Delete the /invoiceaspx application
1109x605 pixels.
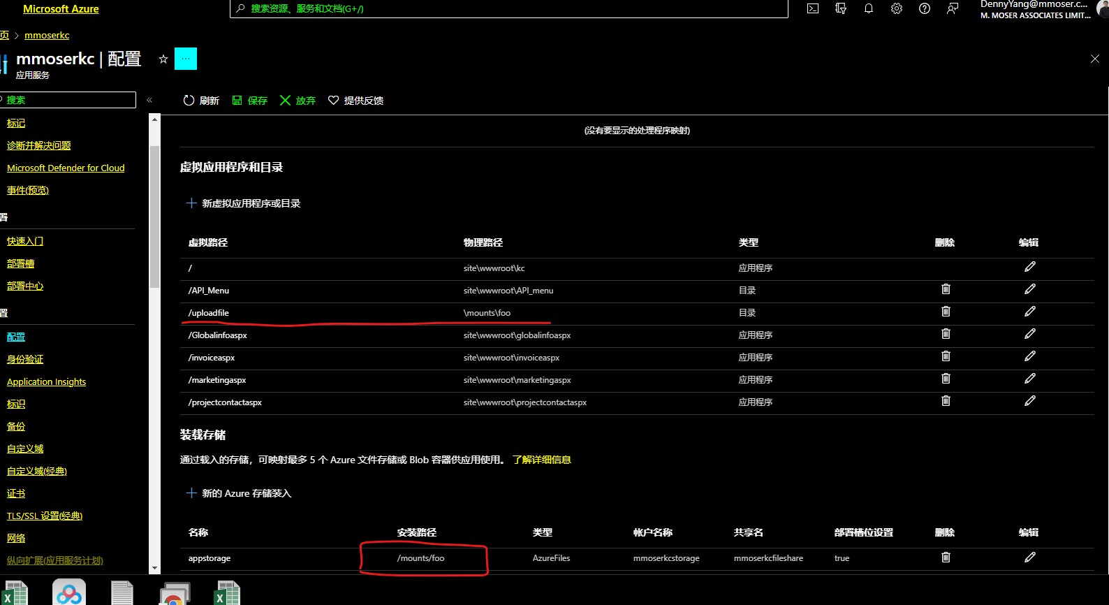click(946, 356)
